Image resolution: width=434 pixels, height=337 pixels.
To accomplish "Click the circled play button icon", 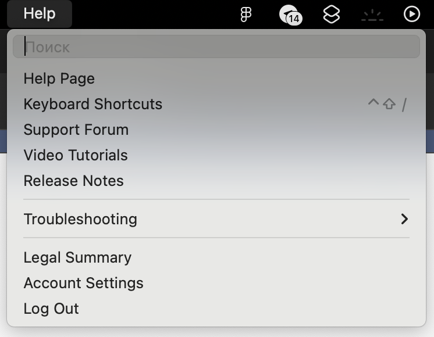I will click(411, 14).
